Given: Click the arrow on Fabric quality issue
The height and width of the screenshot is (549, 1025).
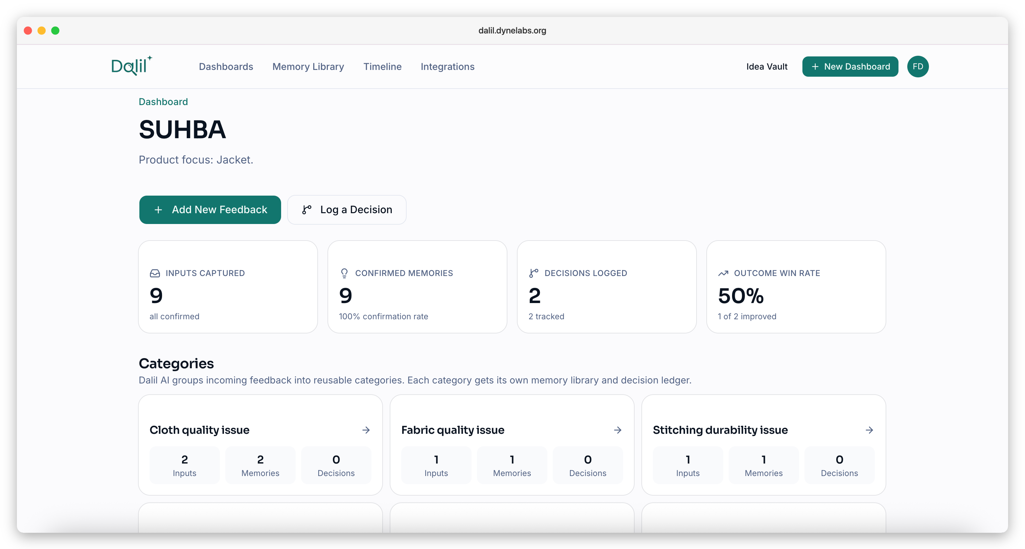Looking at the screenshot, I should click(x=618, y=430).
